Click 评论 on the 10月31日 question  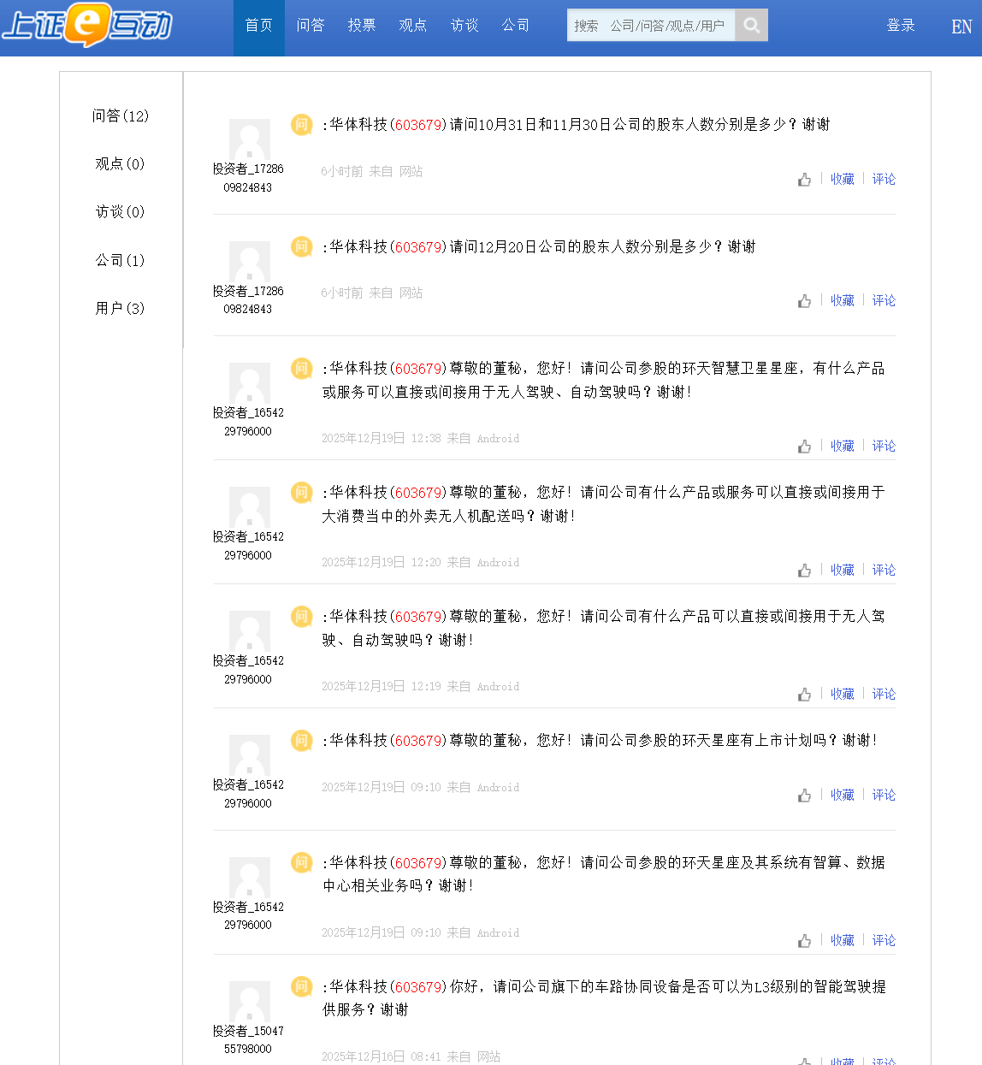[884, 179]
